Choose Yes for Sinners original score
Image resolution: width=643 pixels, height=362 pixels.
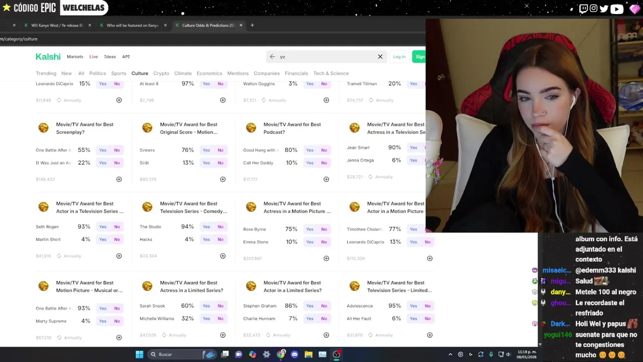[206, 150]
